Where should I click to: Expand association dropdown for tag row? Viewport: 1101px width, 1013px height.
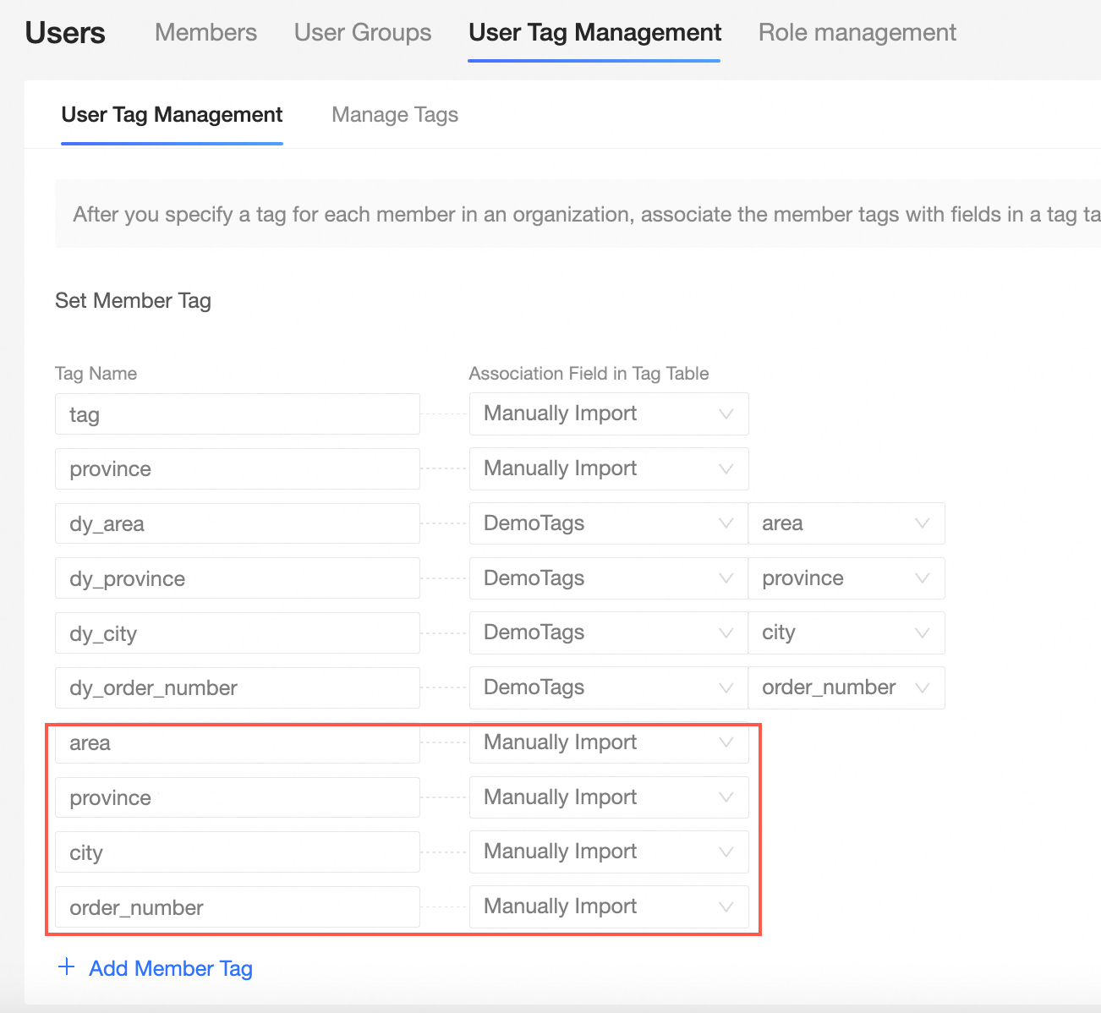pyautogui.click(x=608, y=414)
